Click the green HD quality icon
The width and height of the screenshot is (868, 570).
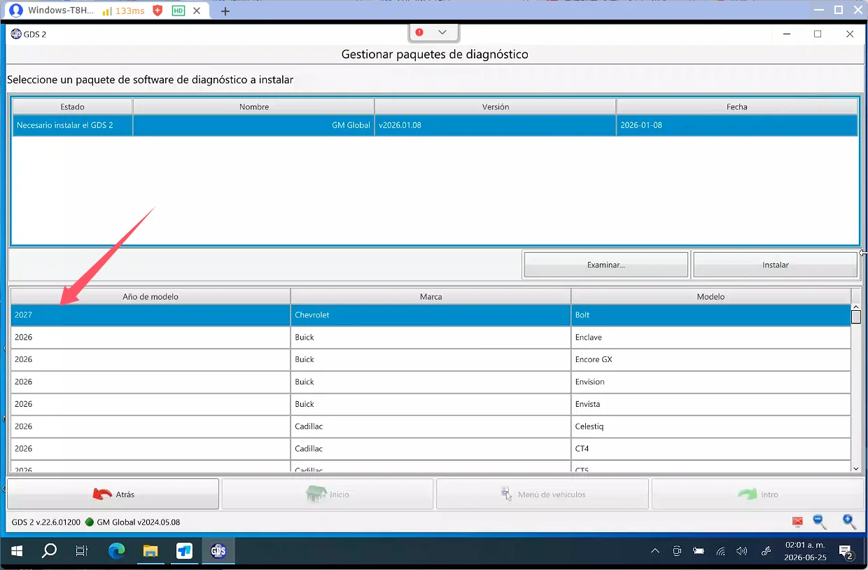coord(178,11)
